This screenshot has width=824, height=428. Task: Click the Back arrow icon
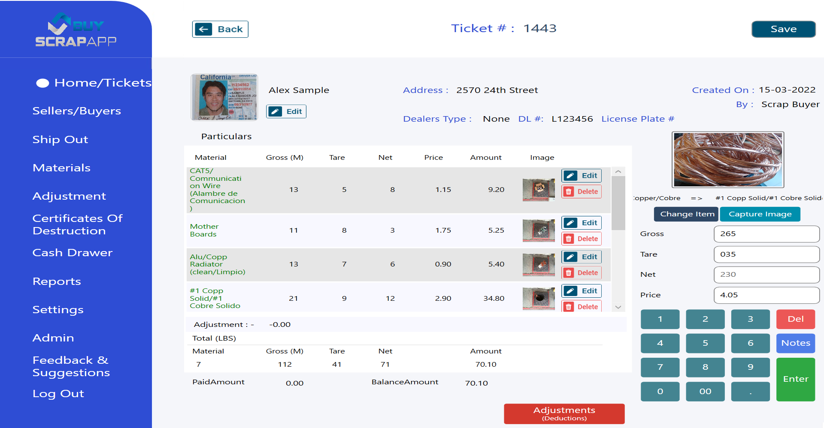(x=203, y=29)
